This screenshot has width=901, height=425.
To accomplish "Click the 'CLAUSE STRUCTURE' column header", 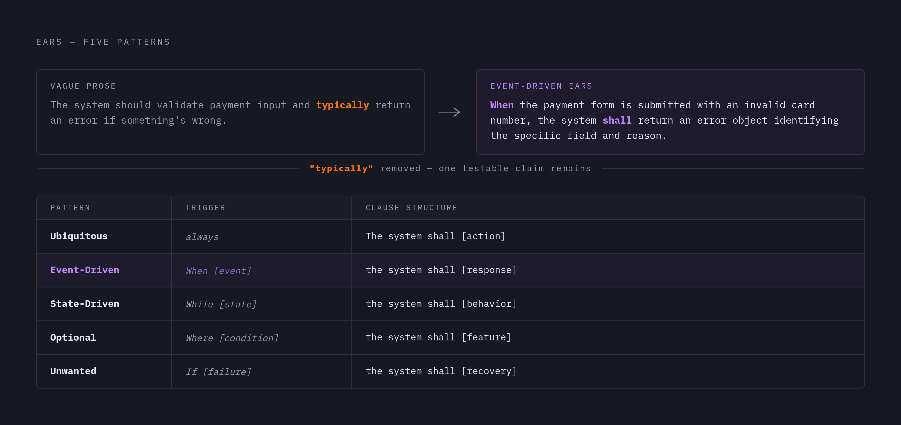I will (x=412, y=208).
